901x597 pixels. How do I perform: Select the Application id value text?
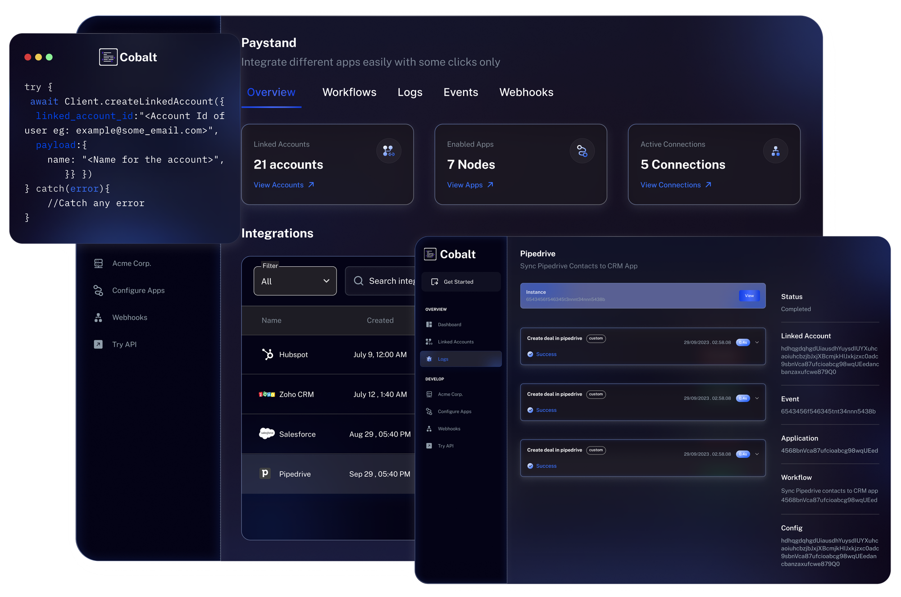(829, 451)
